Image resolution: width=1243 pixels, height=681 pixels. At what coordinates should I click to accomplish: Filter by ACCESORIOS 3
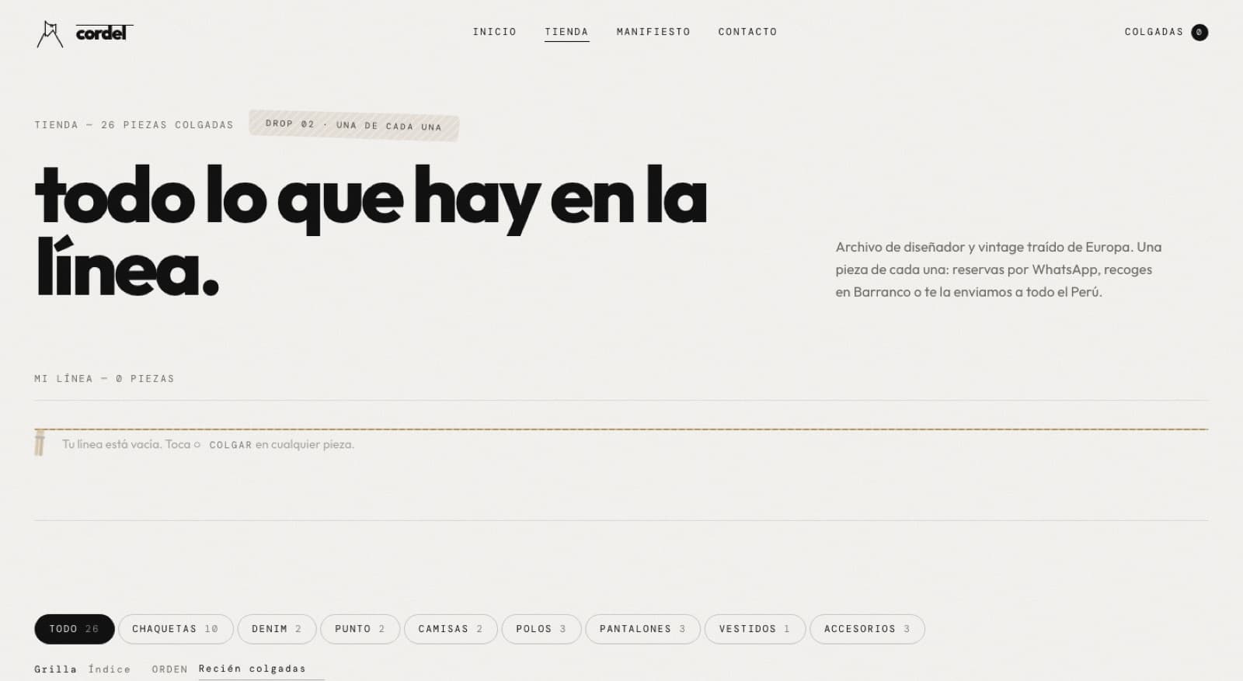(867, 629)
